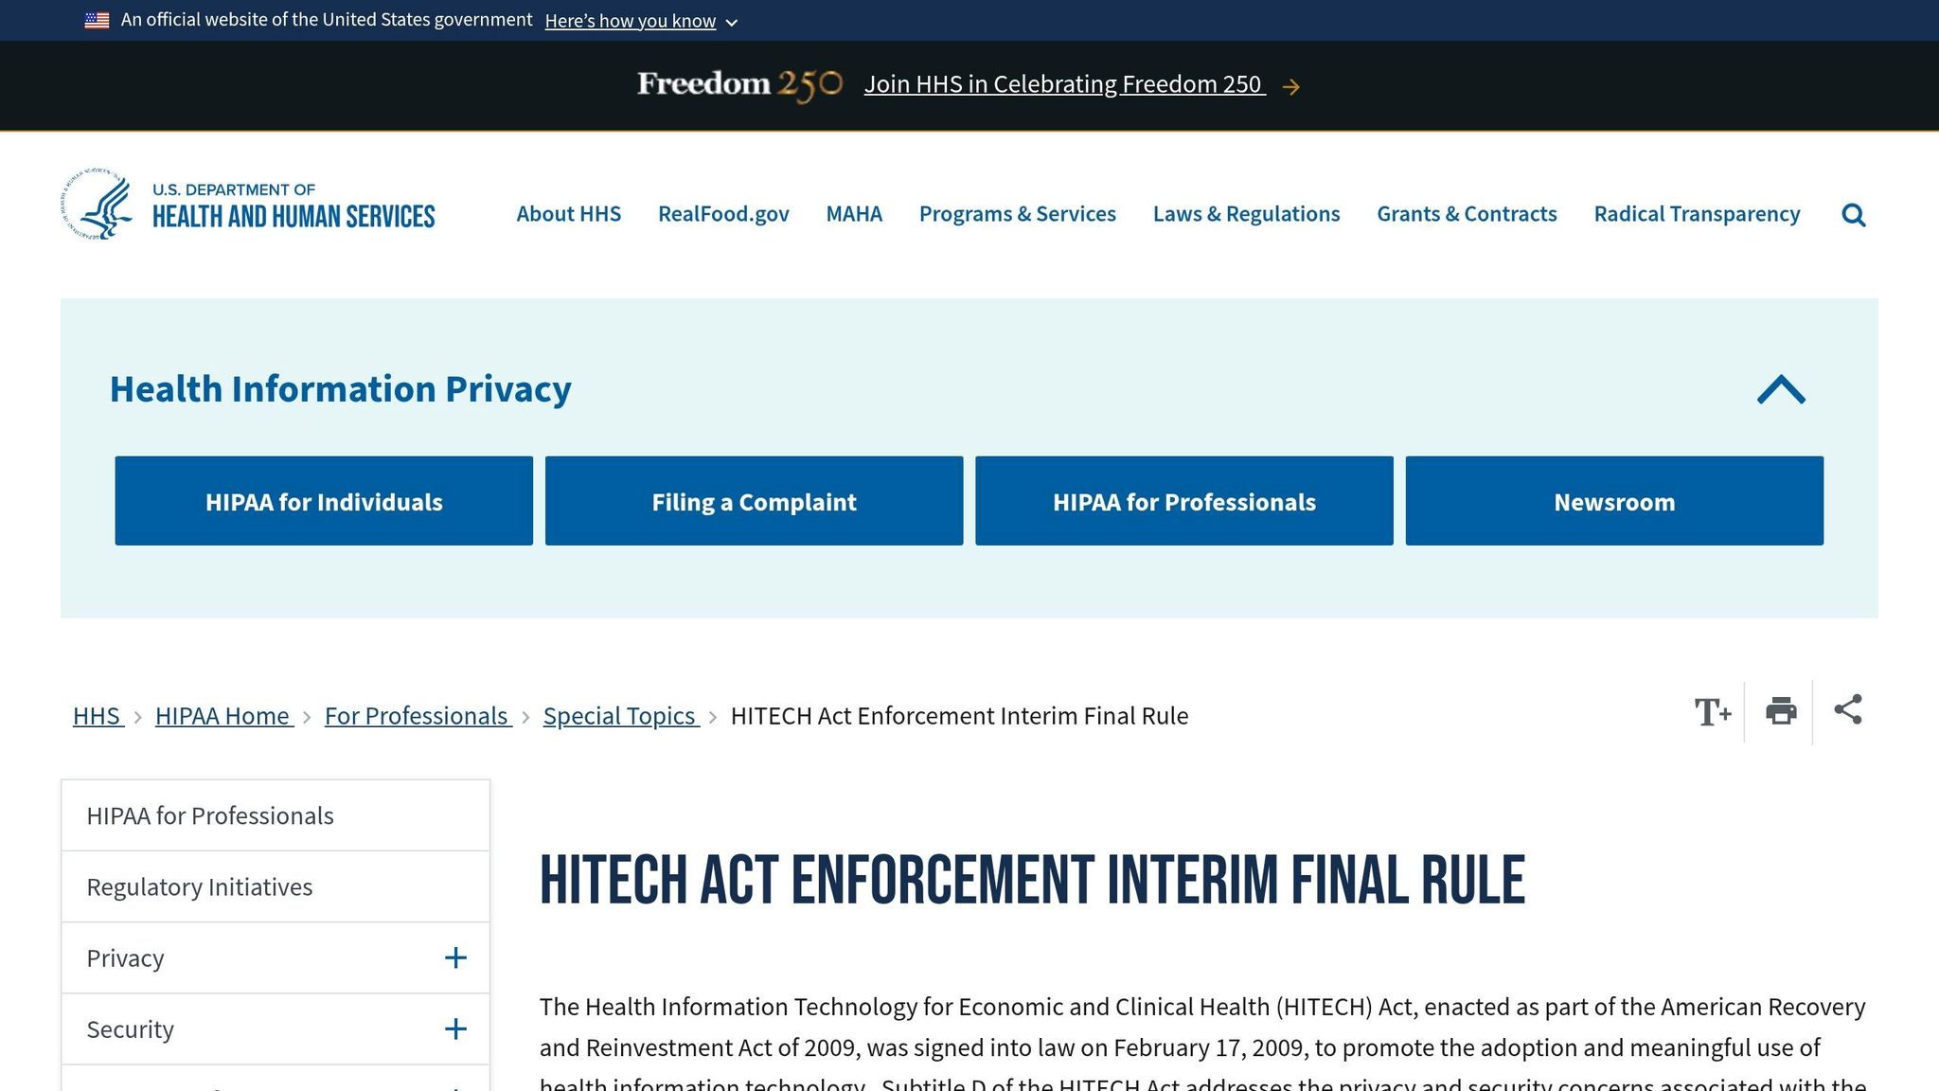Open Grants & Contracts menu
This screenshot has height=1091, width=1939.
1467,214
